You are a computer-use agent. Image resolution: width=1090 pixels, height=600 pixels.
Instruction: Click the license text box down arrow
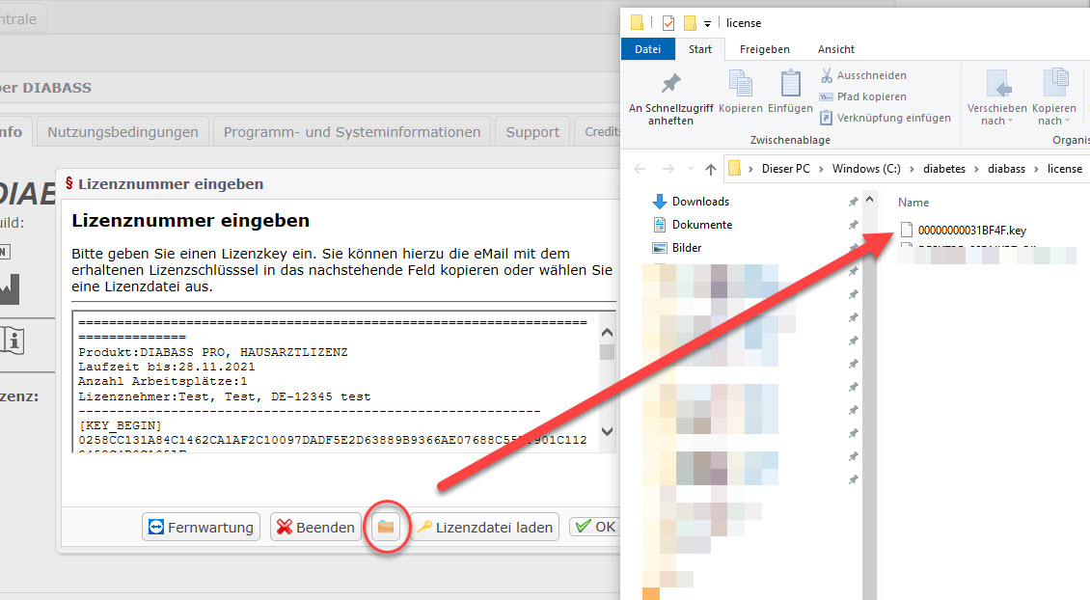coord(607,432)
